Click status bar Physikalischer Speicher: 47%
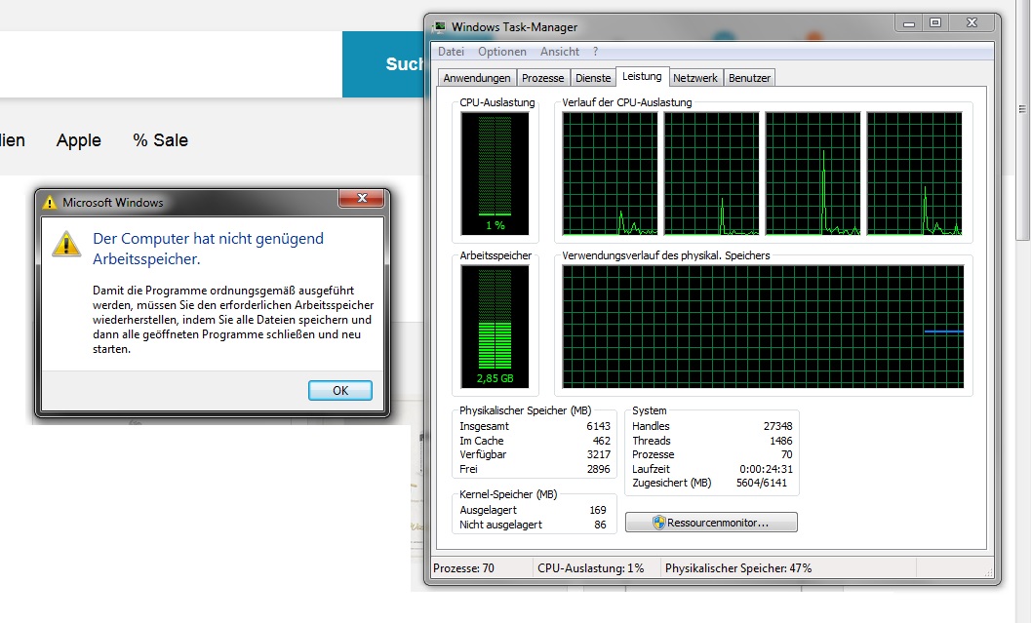The height and width of the screenshot is (623, 1031). click(738, 568)
